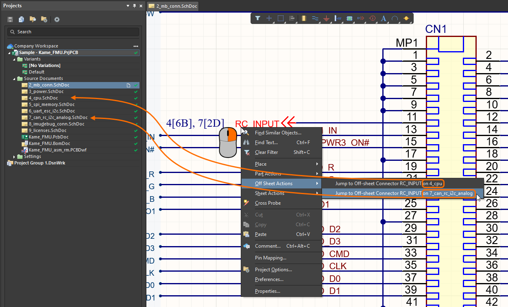Collapse the Source Documents folder
The image size is (508, 307).
[x=15, y=79]
